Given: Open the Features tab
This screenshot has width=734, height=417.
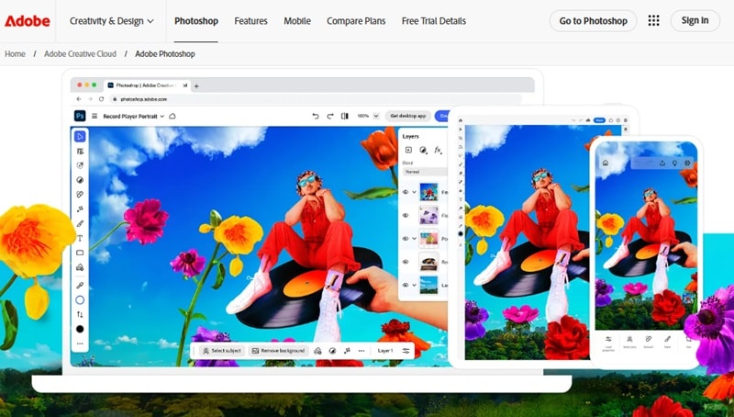Looking at the screenshot, I should pos(250,21).
